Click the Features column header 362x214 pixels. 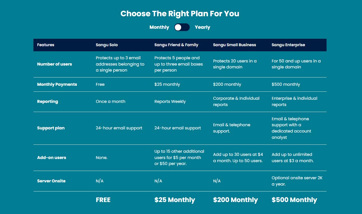pyautogui.click(x=46, y=45)
